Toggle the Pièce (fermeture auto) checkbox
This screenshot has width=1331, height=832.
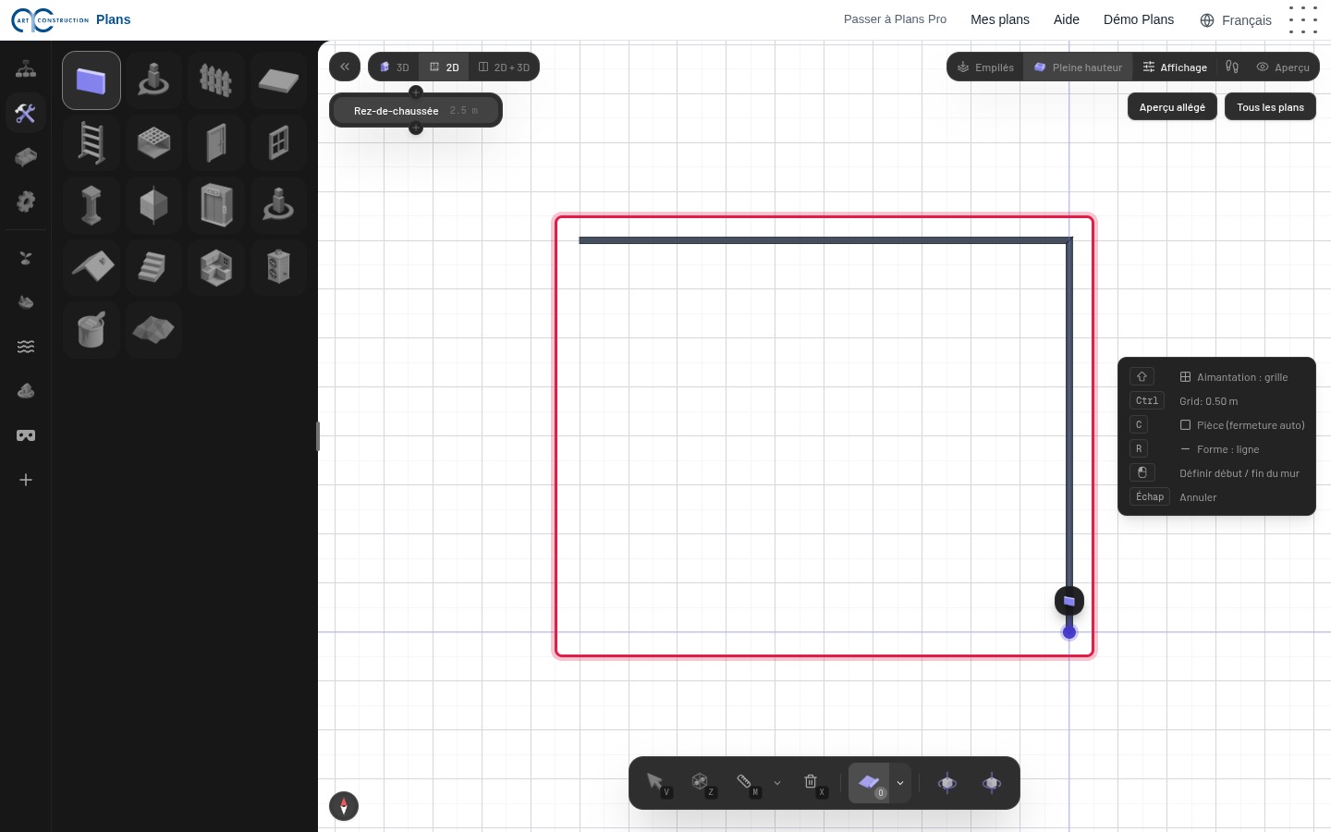click(x=1185, y=425)
